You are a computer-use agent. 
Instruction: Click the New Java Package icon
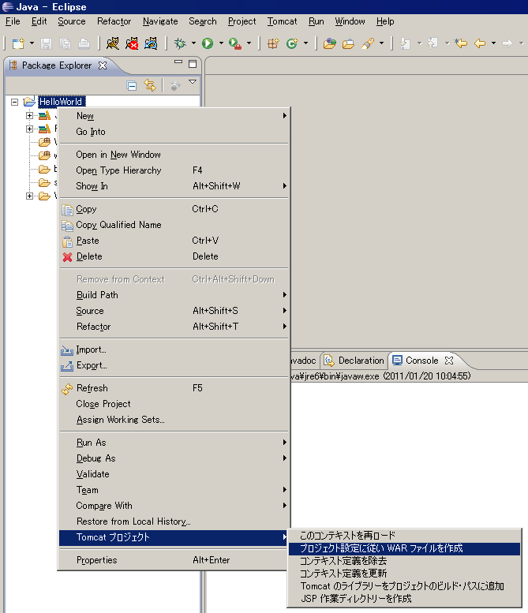[x=273, y=43]
